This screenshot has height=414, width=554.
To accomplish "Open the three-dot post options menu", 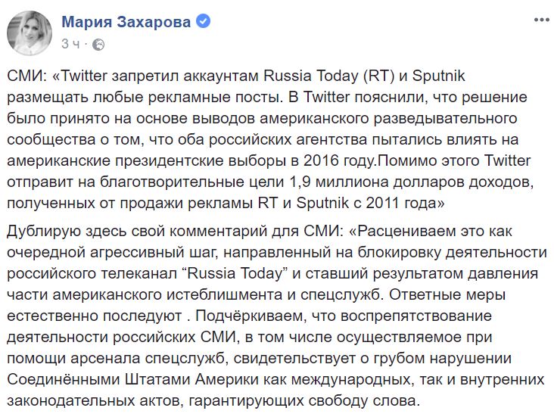I will tap(542, 20).
